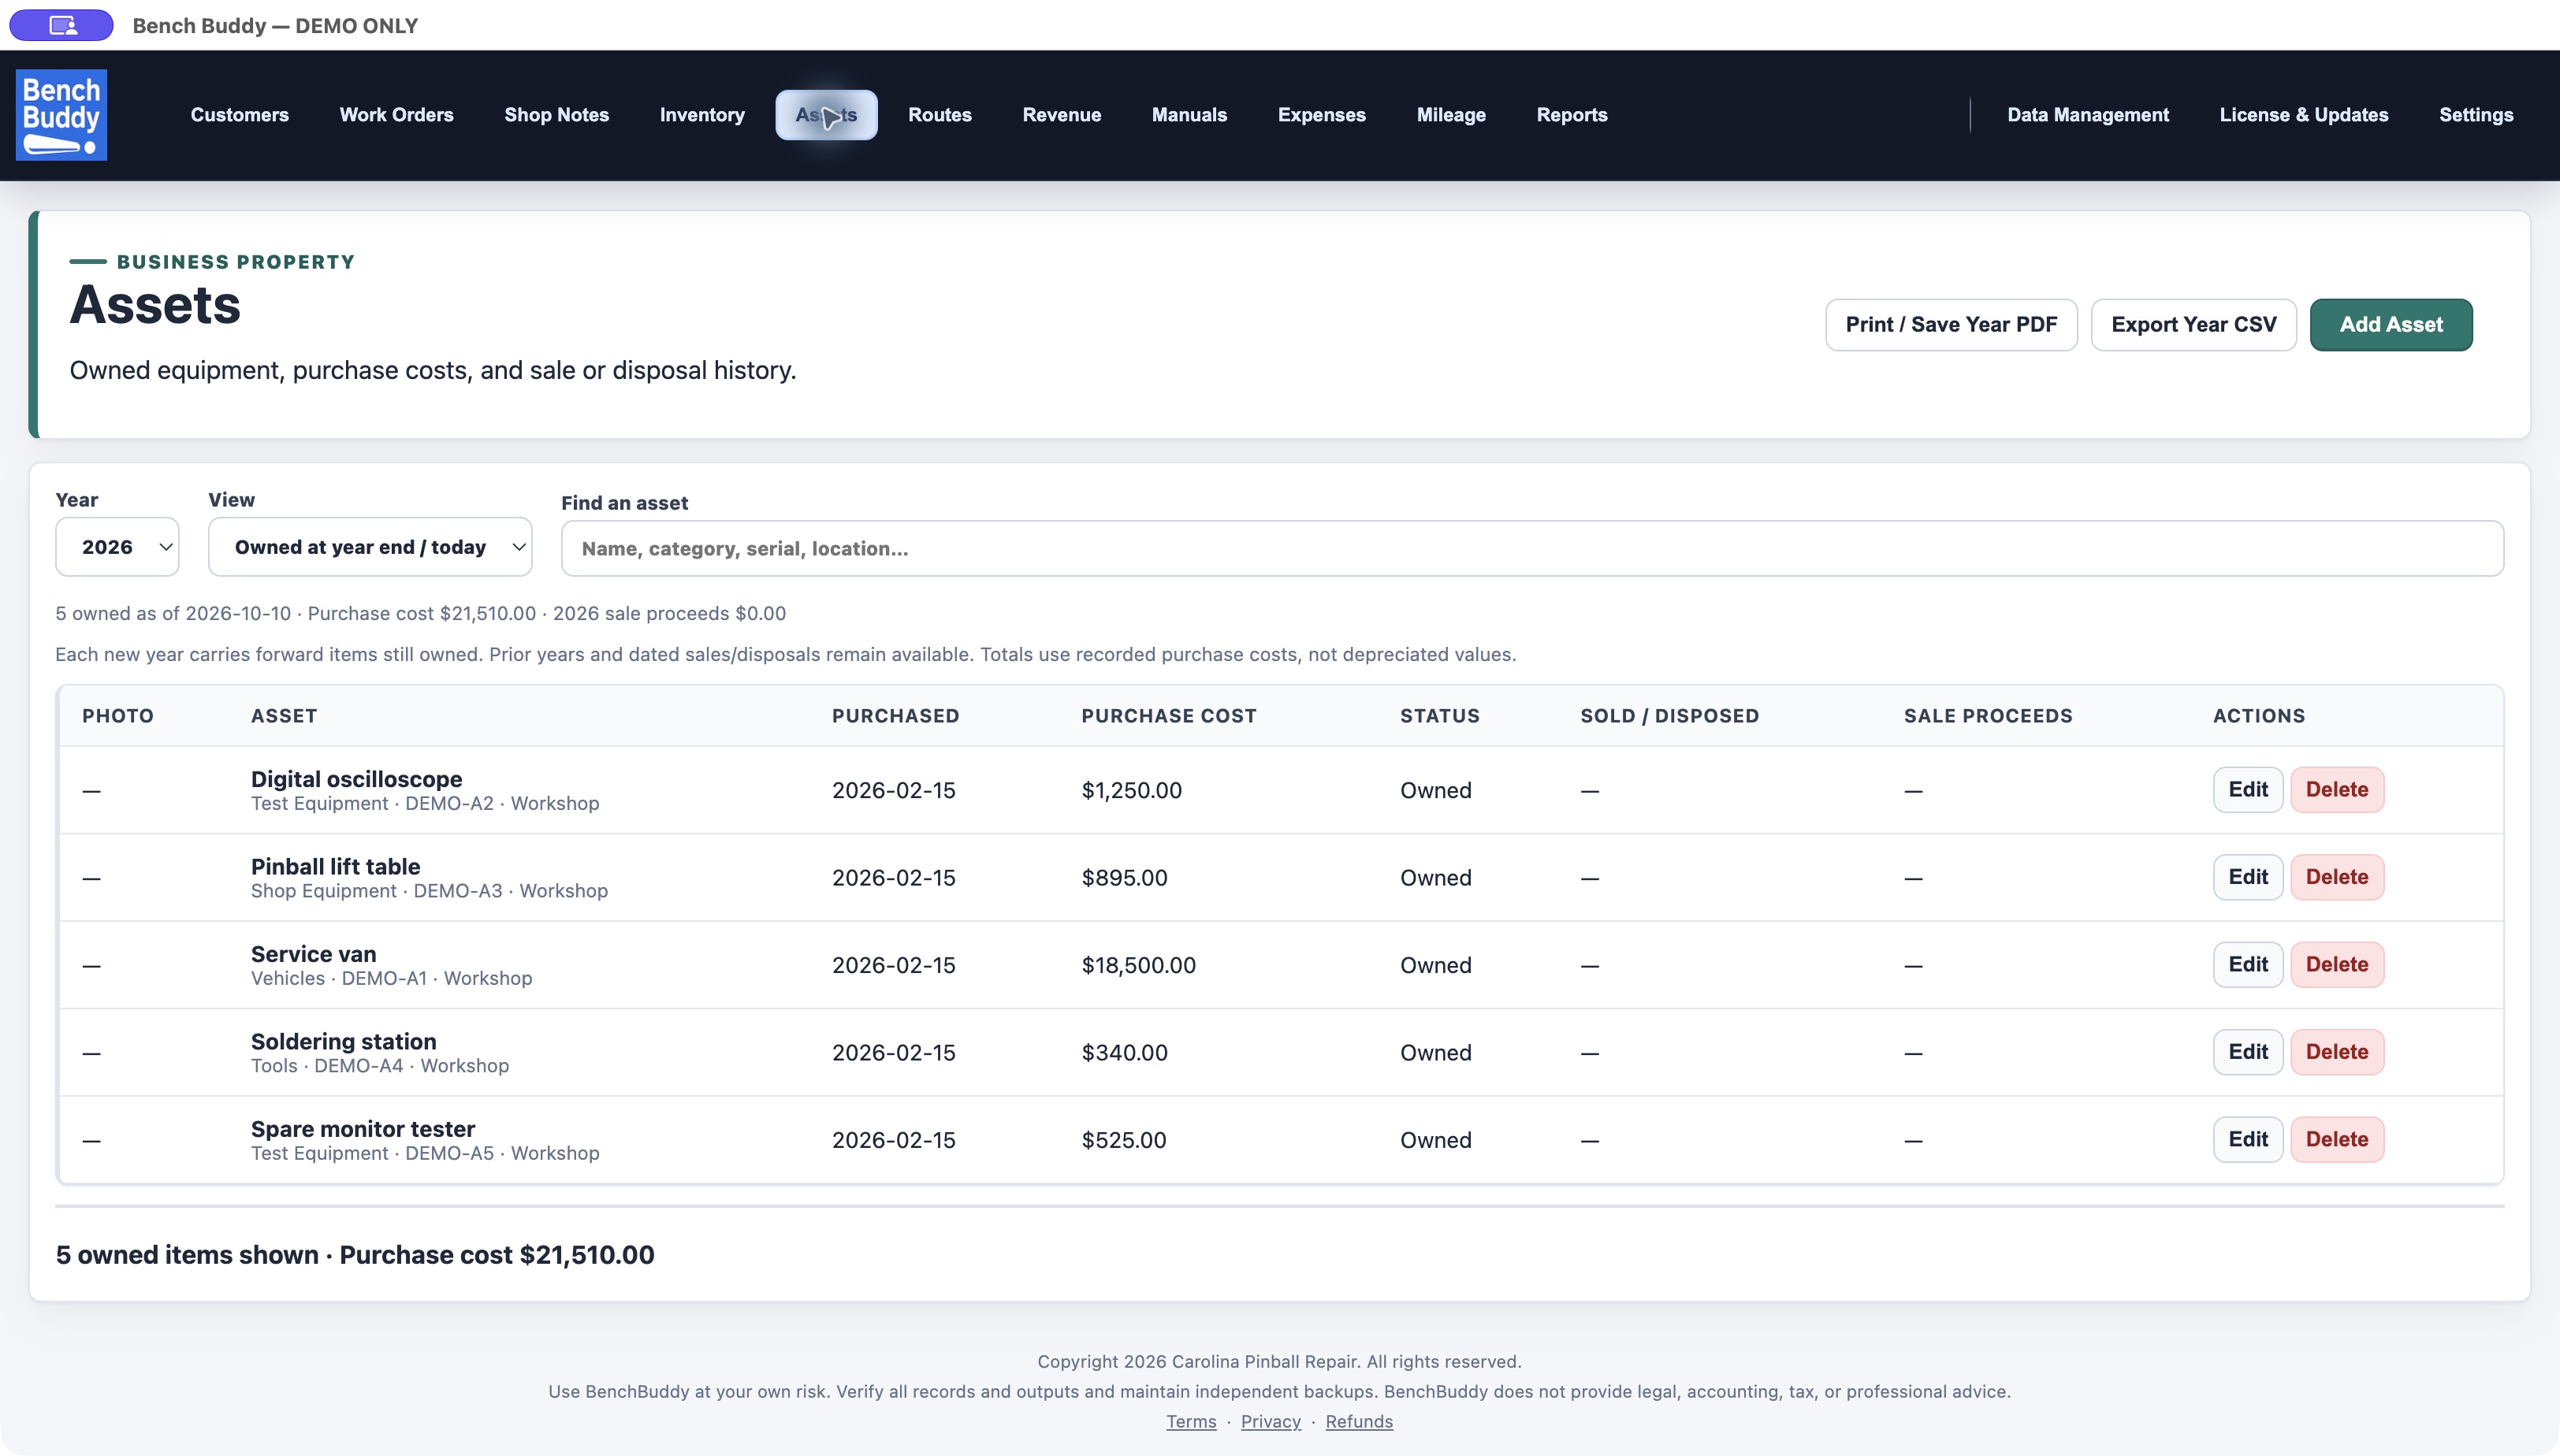2560x1456 pixels.
Task: Open the Refunds footer link
Action: pyautogui.click(x=1359, y=1421)
